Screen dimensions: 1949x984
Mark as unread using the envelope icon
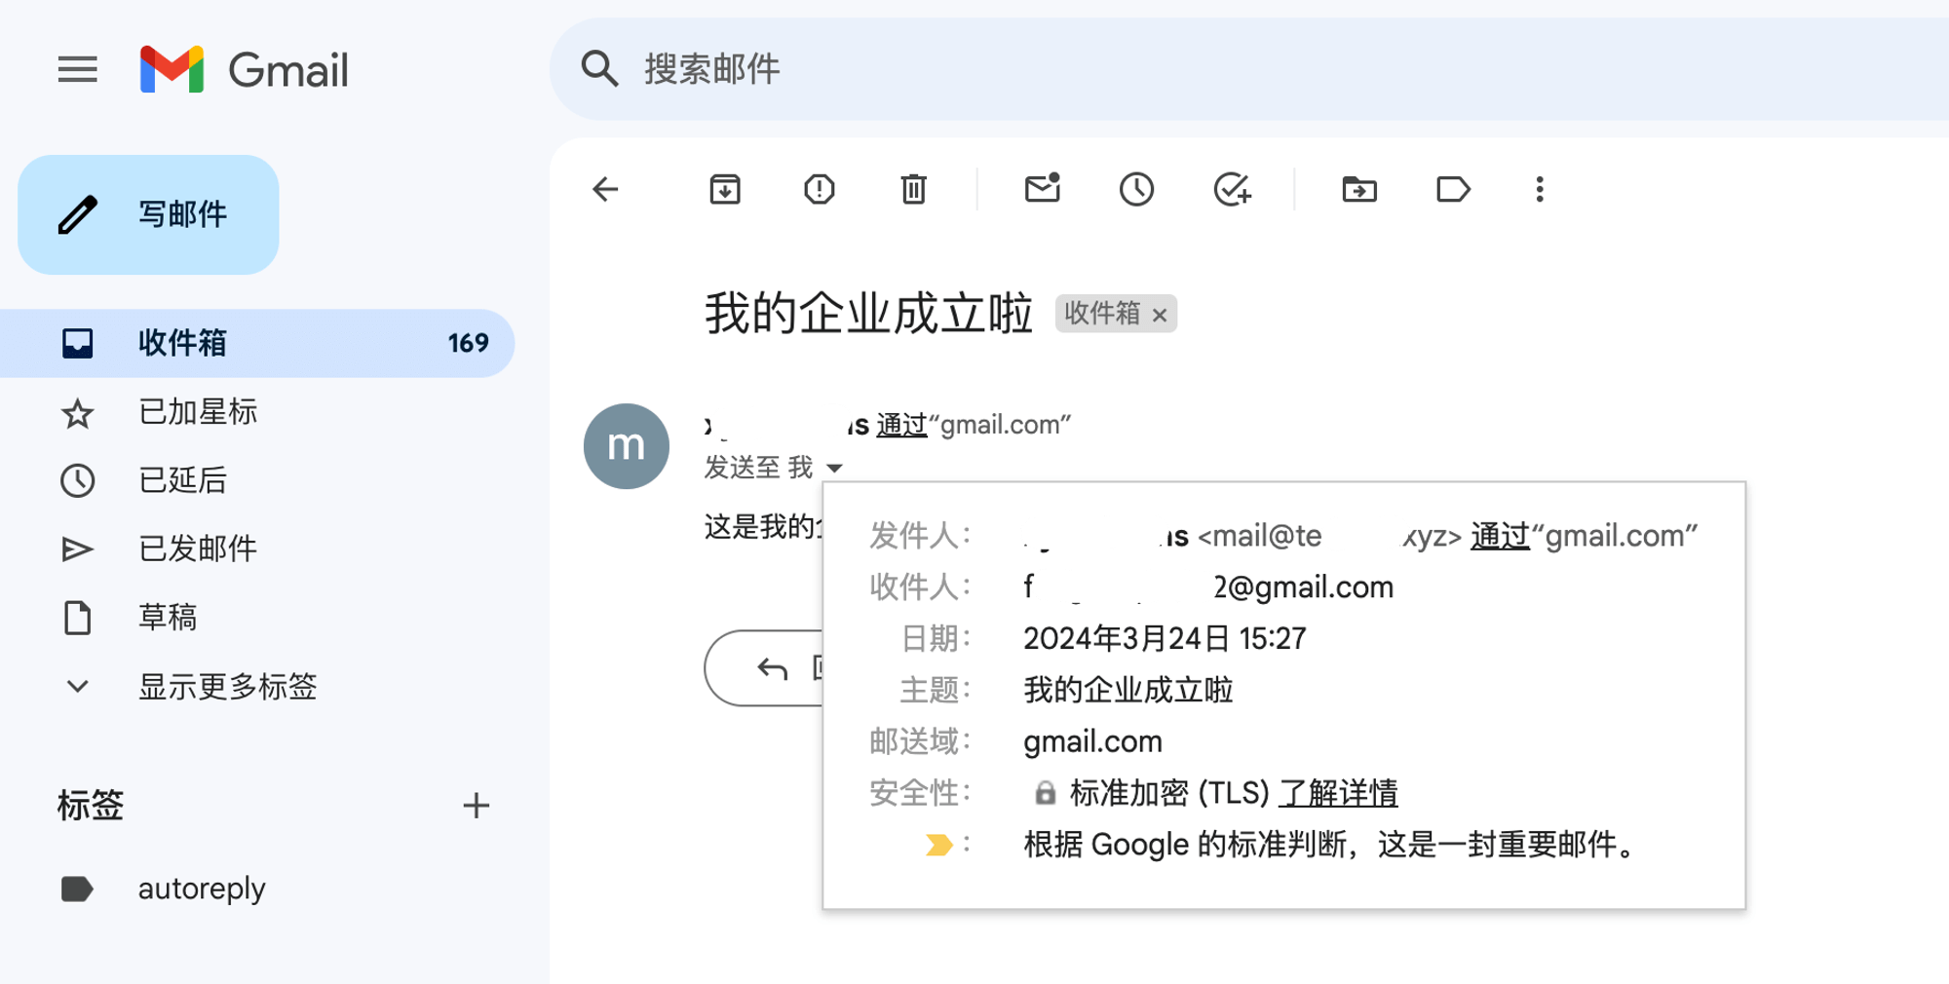pos(1043,188)
